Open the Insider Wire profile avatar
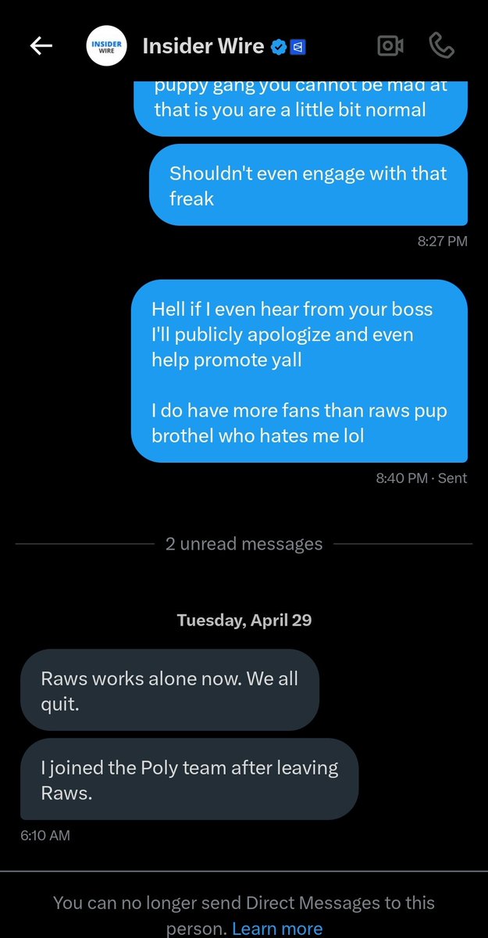The image size is (488, 938). 106,46
